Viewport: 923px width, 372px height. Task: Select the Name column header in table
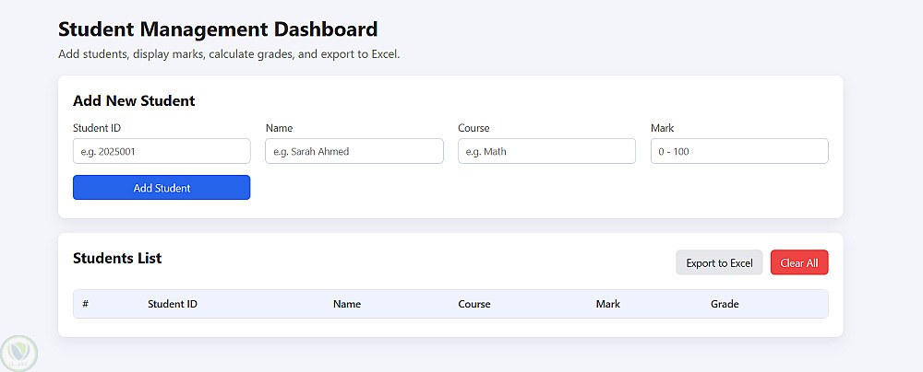coord(347,304)
